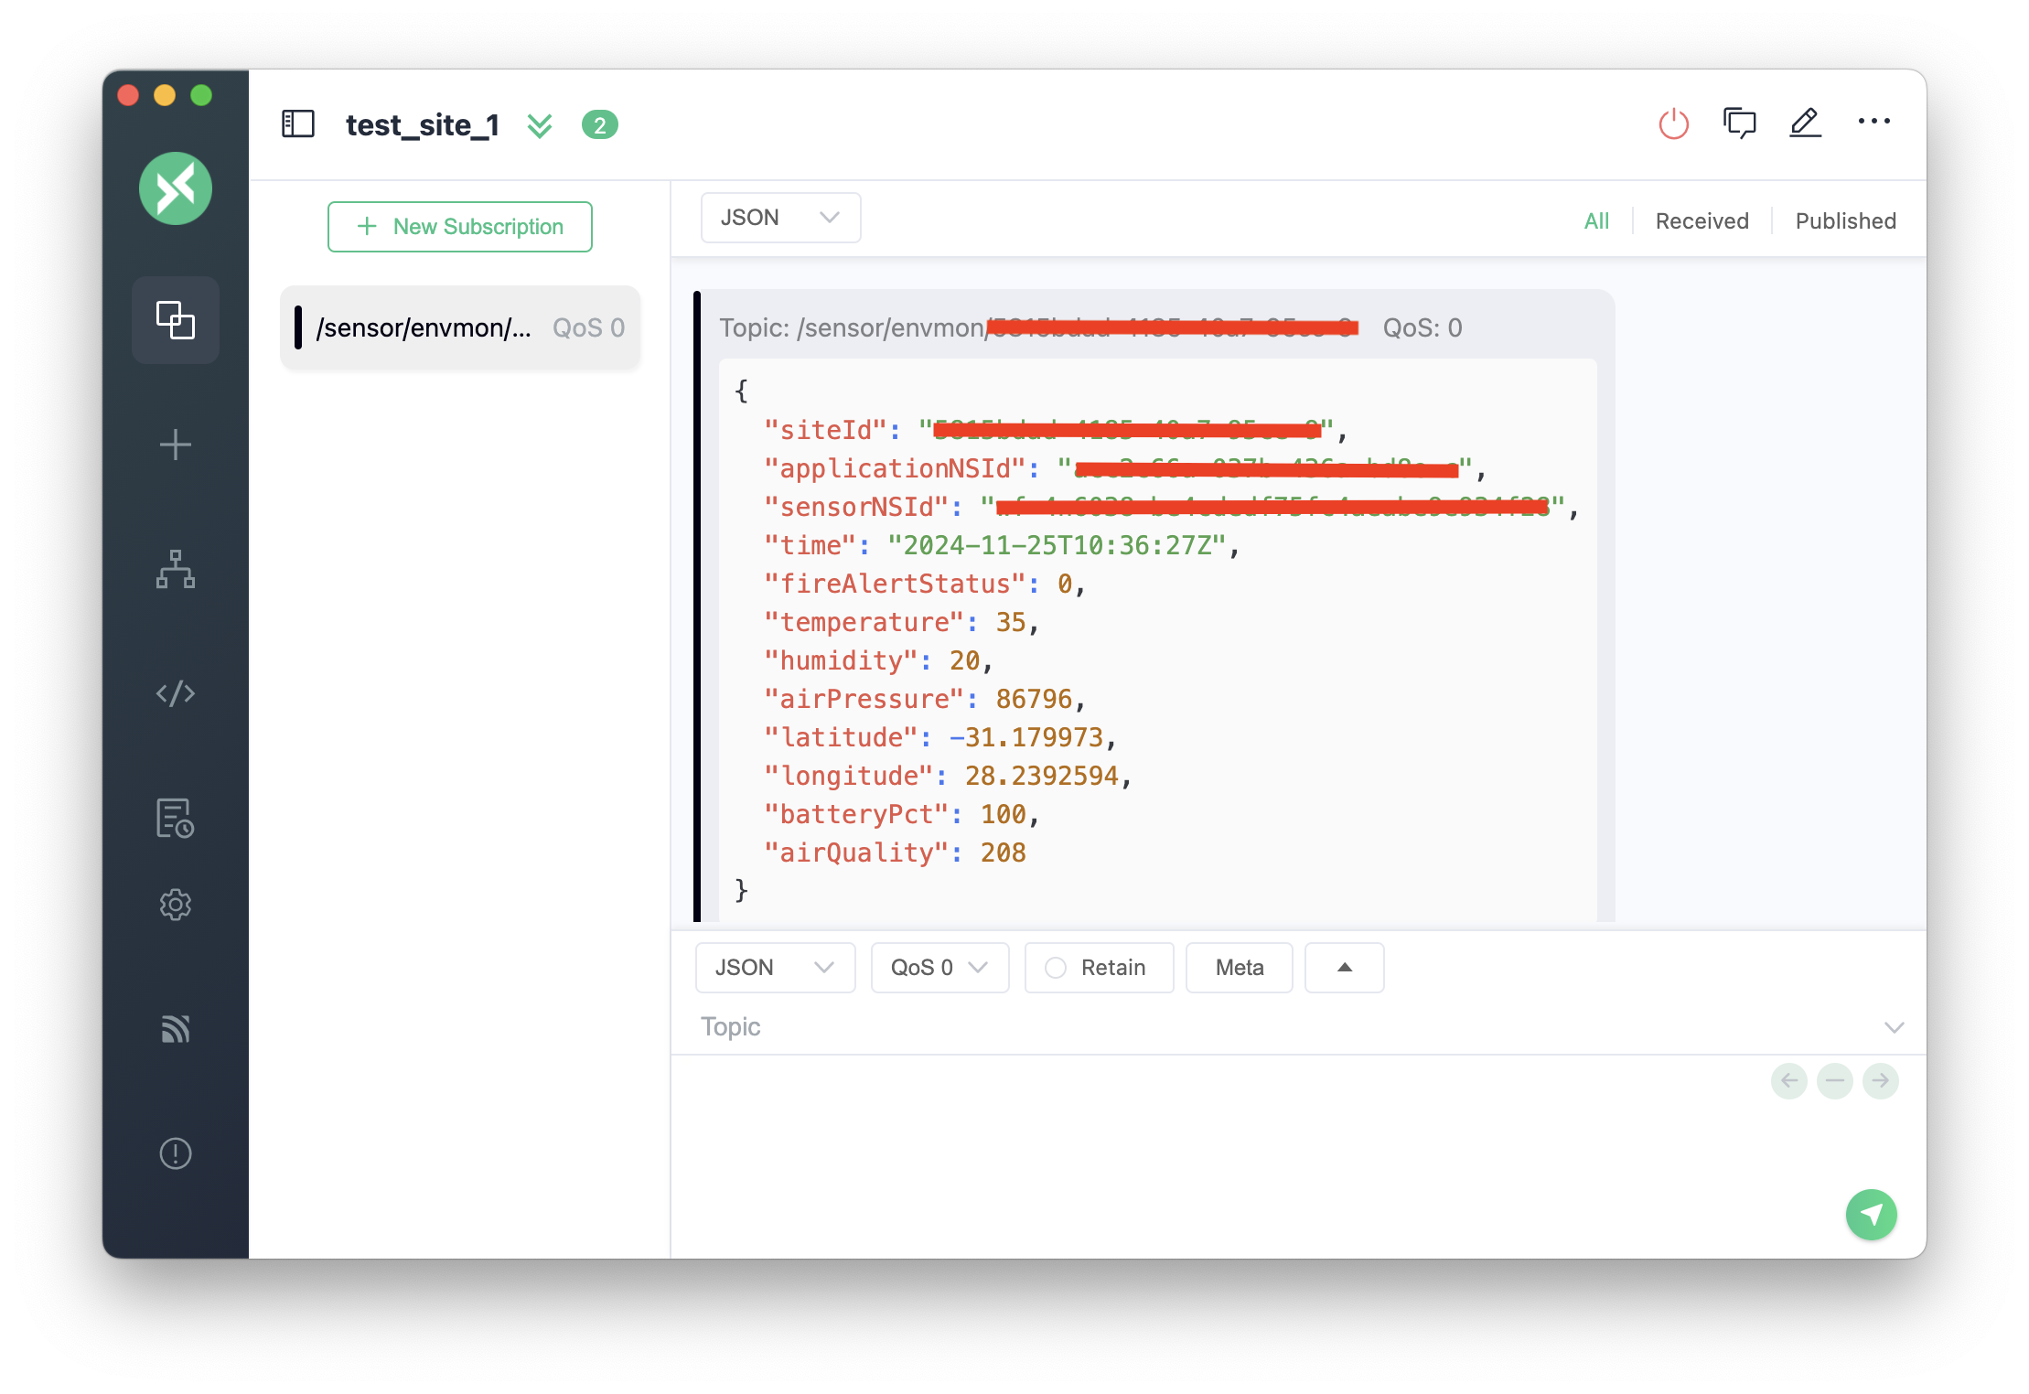2029x1394 pixels.
Task: Close the window with red button
Action: pos(128,95)
